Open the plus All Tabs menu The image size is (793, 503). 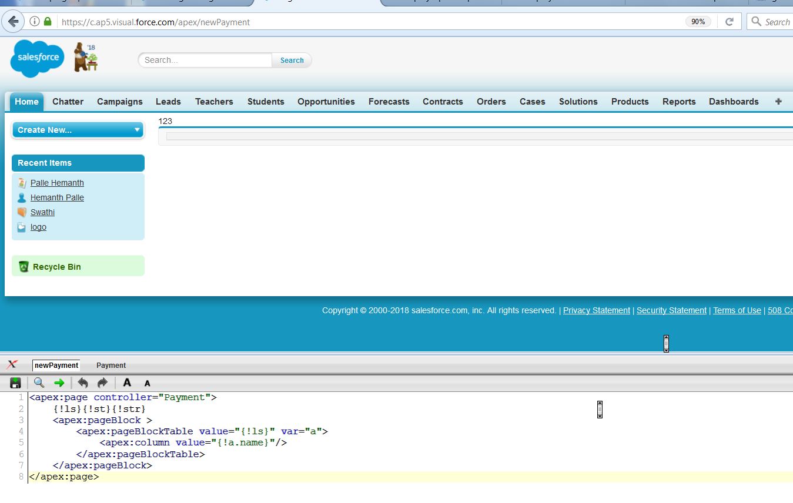point(778,102)
